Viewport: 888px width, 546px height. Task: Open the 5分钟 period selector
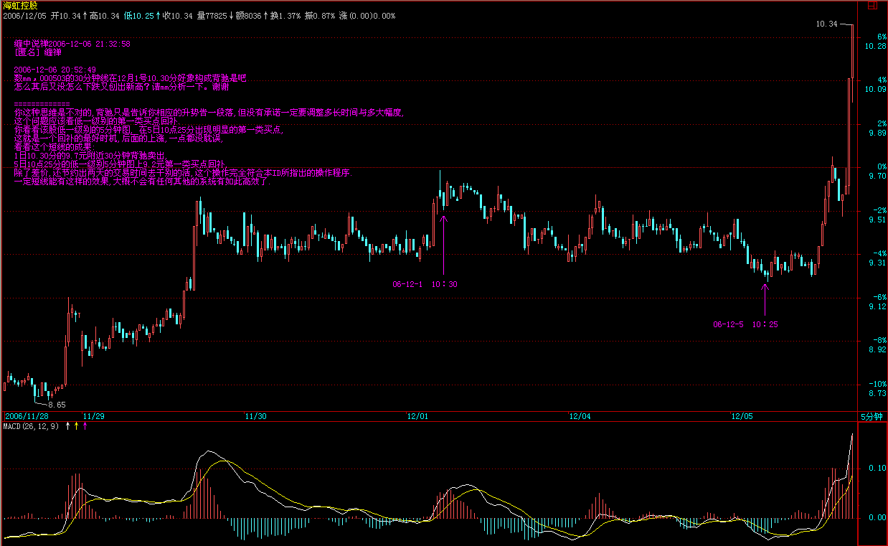(x=872, y=416)
